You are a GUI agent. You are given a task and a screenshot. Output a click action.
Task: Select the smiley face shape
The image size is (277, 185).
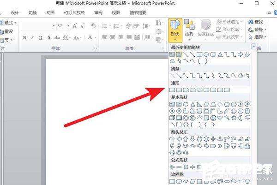coord(213,118)
